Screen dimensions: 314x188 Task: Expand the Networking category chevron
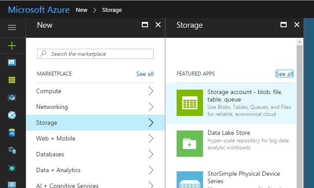151,107
